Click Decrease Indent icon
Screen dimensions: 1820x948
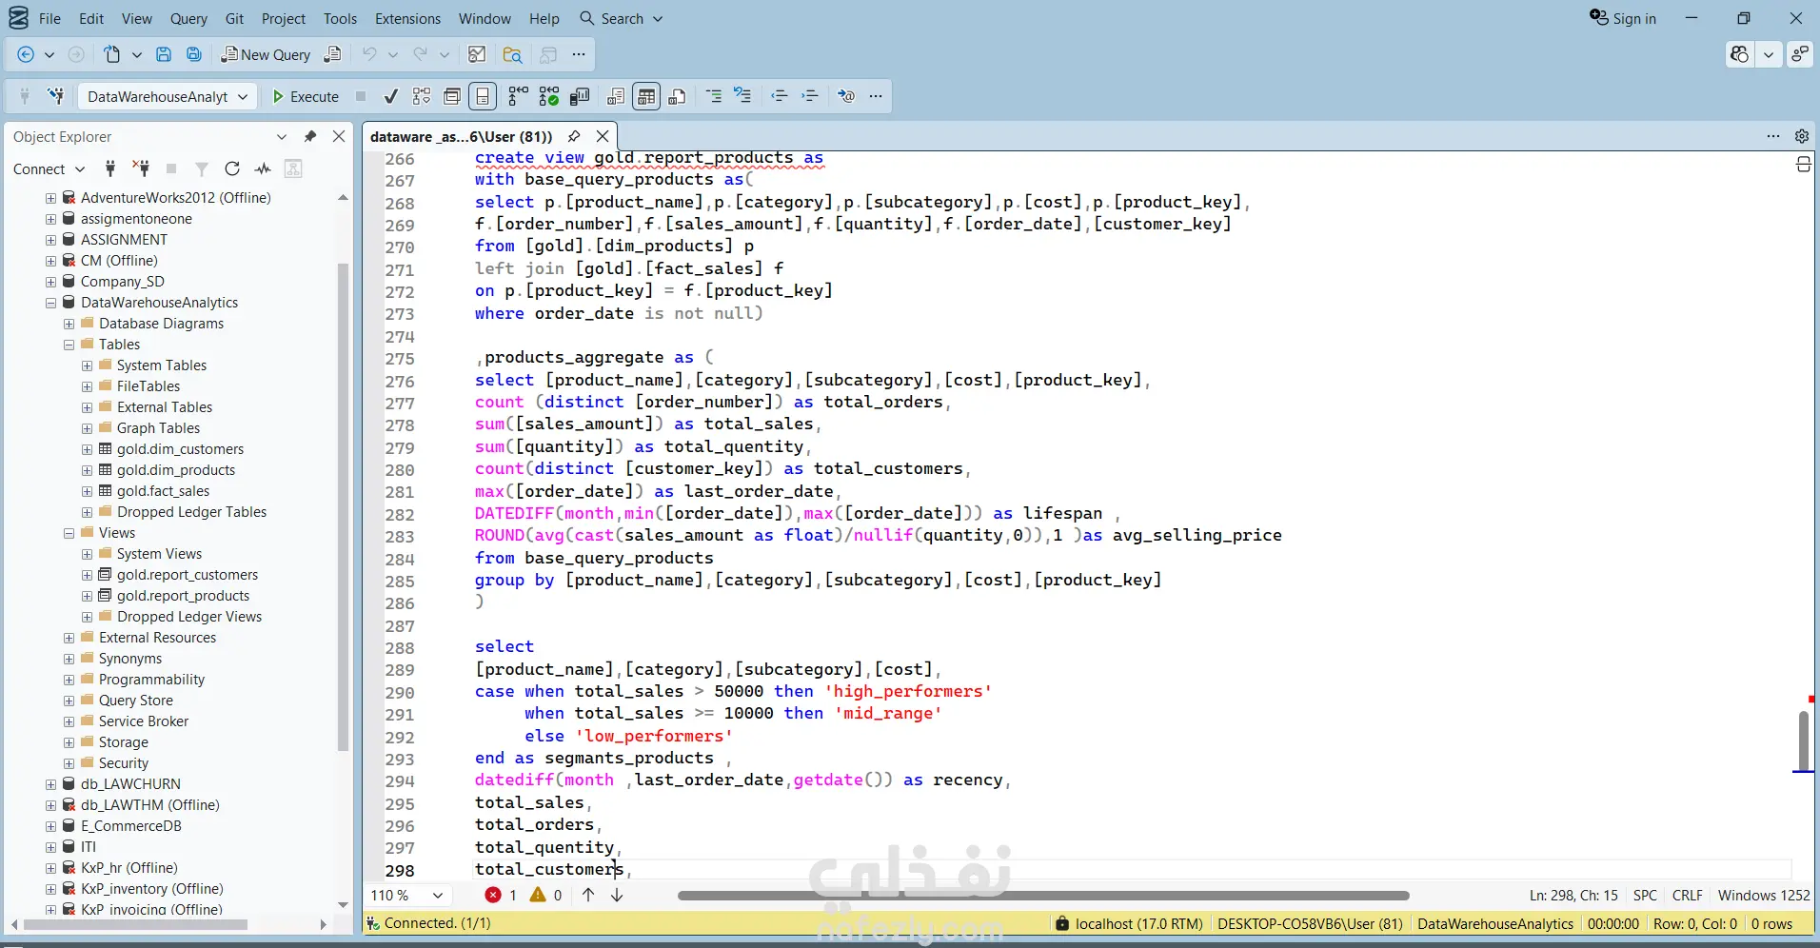pyautogui.click(x=780, y=96)
